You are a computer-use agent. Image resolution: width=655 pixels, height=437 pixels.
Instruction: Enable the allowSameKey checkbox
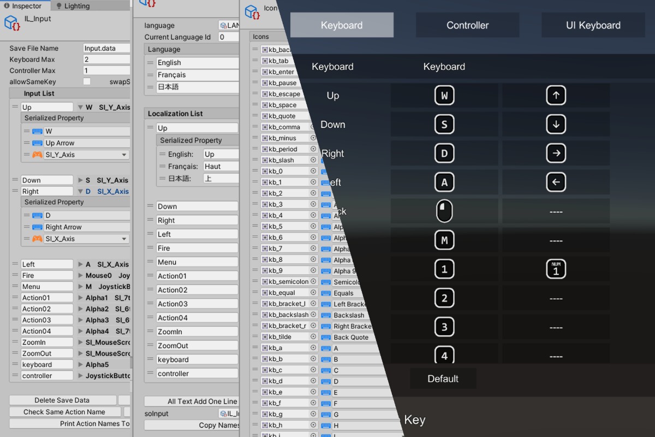(87, 81)
